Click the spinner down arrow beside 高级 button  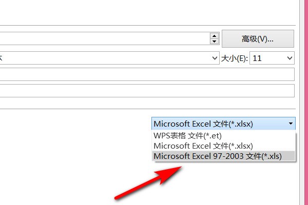coord(215,41)
